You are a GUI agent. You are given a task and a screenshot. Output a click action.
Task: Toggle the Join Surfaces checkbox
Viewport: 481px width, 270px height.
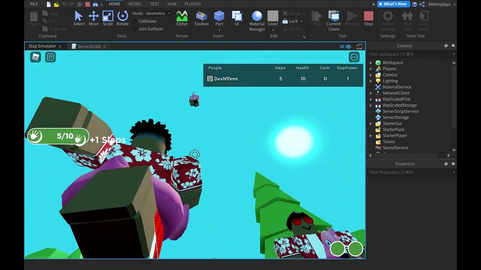point(135,29)
